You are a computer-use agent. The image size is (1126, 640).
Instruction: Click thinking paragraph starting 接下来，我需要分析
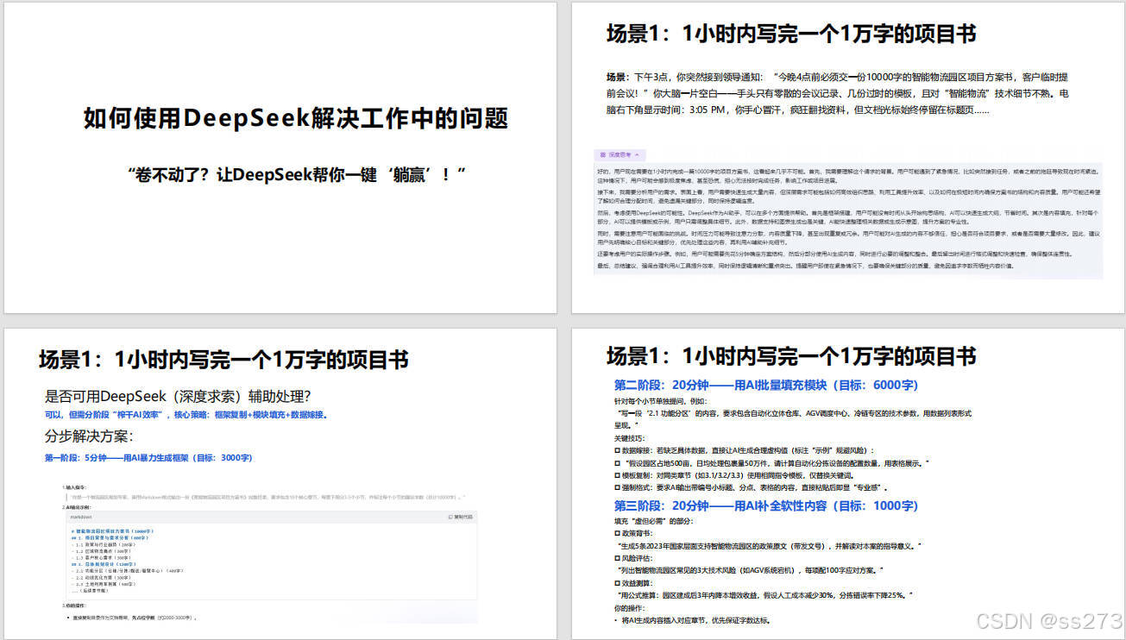click(849, 197)
